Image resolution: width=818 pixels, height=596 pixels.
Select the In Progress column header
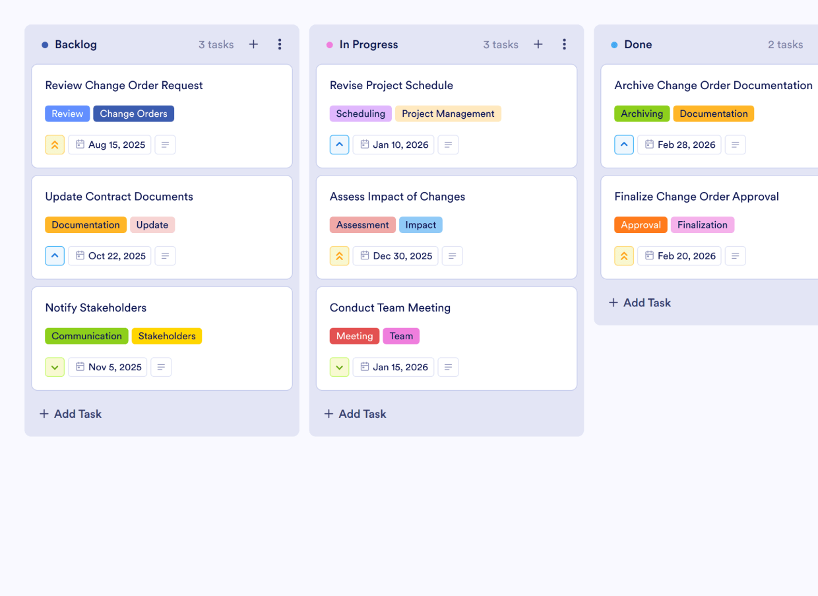(368, 44)
